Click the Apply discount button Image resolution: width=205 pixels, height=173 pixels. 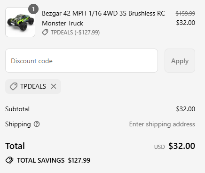[180, 61]
